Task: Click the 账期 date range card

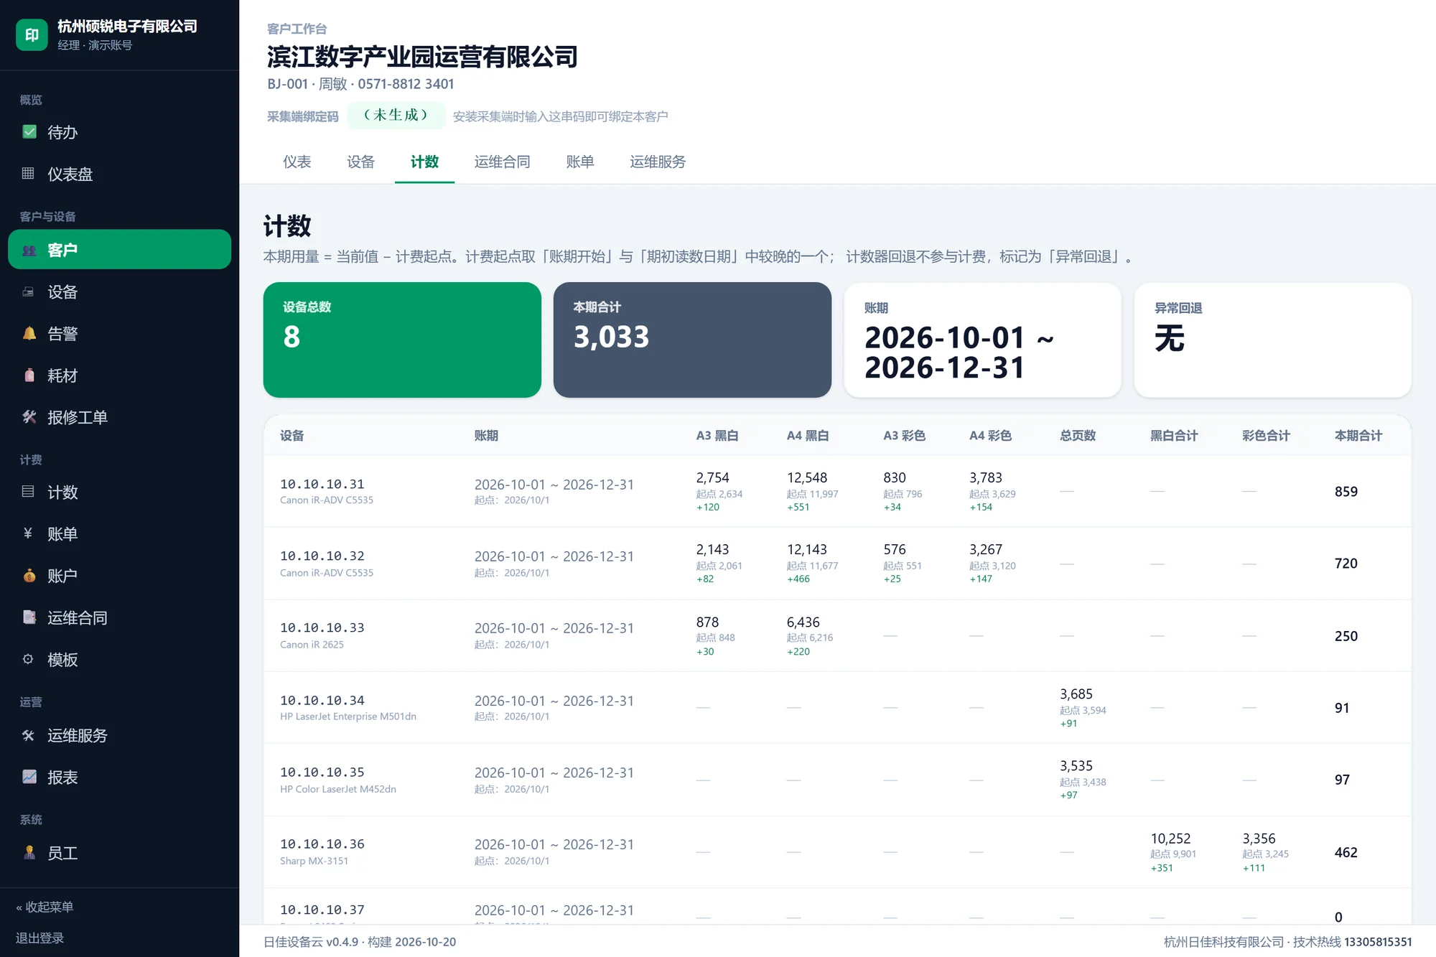Action: 982,340
